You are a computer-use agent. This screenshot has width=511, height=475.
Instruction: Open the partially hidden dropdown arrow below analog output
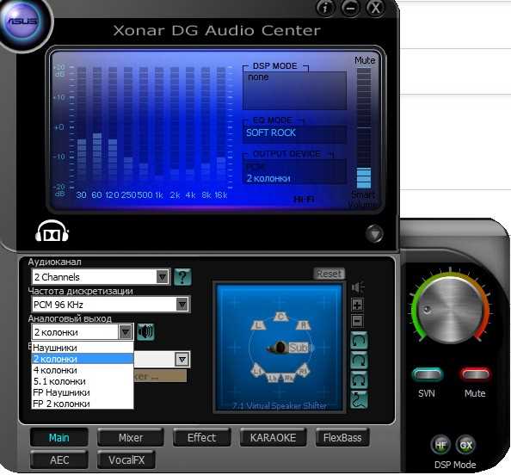coord(182,360)
